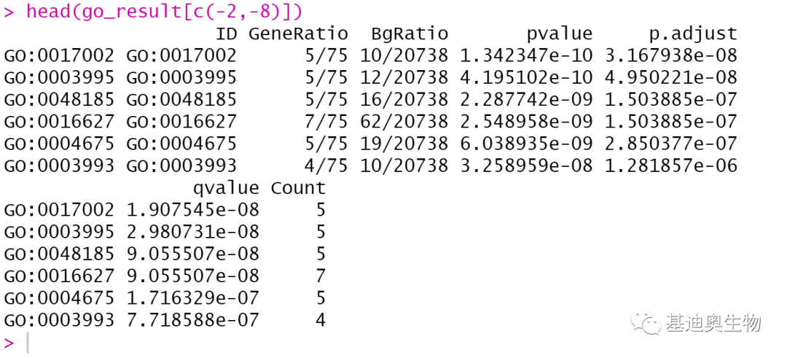Click the Count value 7
The height and width of the screenshot is (358, 787).
pyautogui.click(x=320, y=276)
